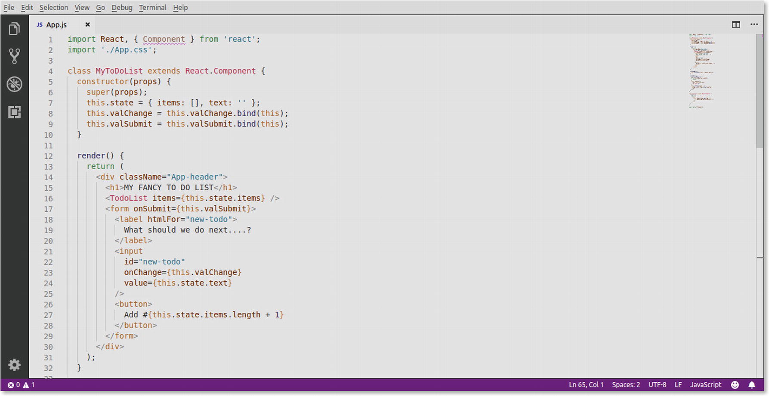The width and height of the screenshot is (769, 396).
Task: Open the Source Control view
Action: pos(14,56)
